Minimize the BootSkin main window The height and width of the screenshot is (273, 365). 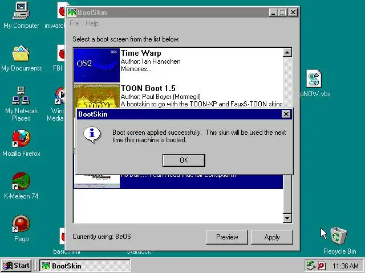click(x=273, y=13)
